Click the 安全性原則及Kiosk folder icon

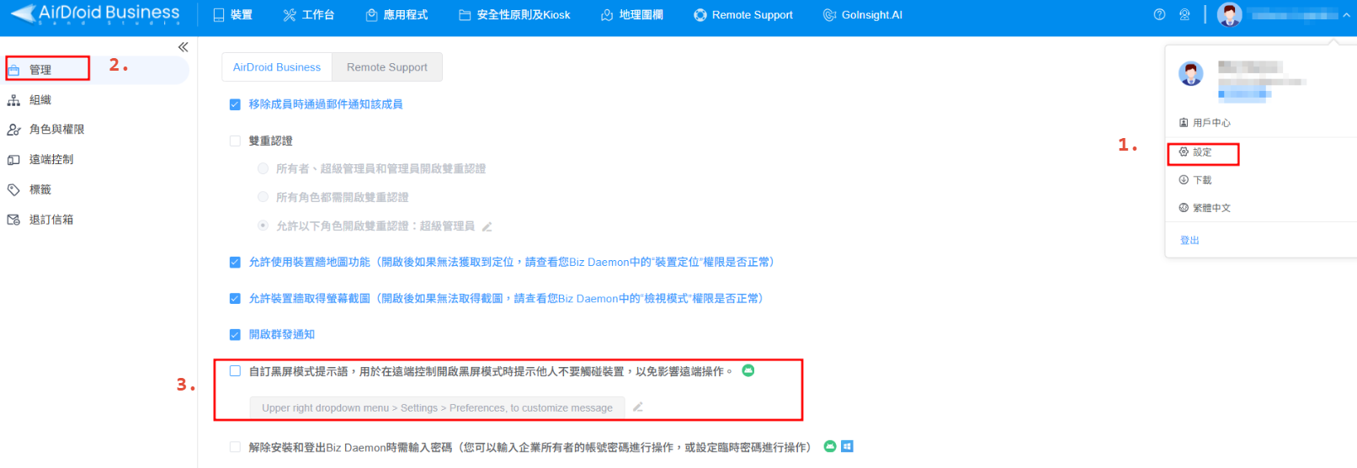(465, 15)
